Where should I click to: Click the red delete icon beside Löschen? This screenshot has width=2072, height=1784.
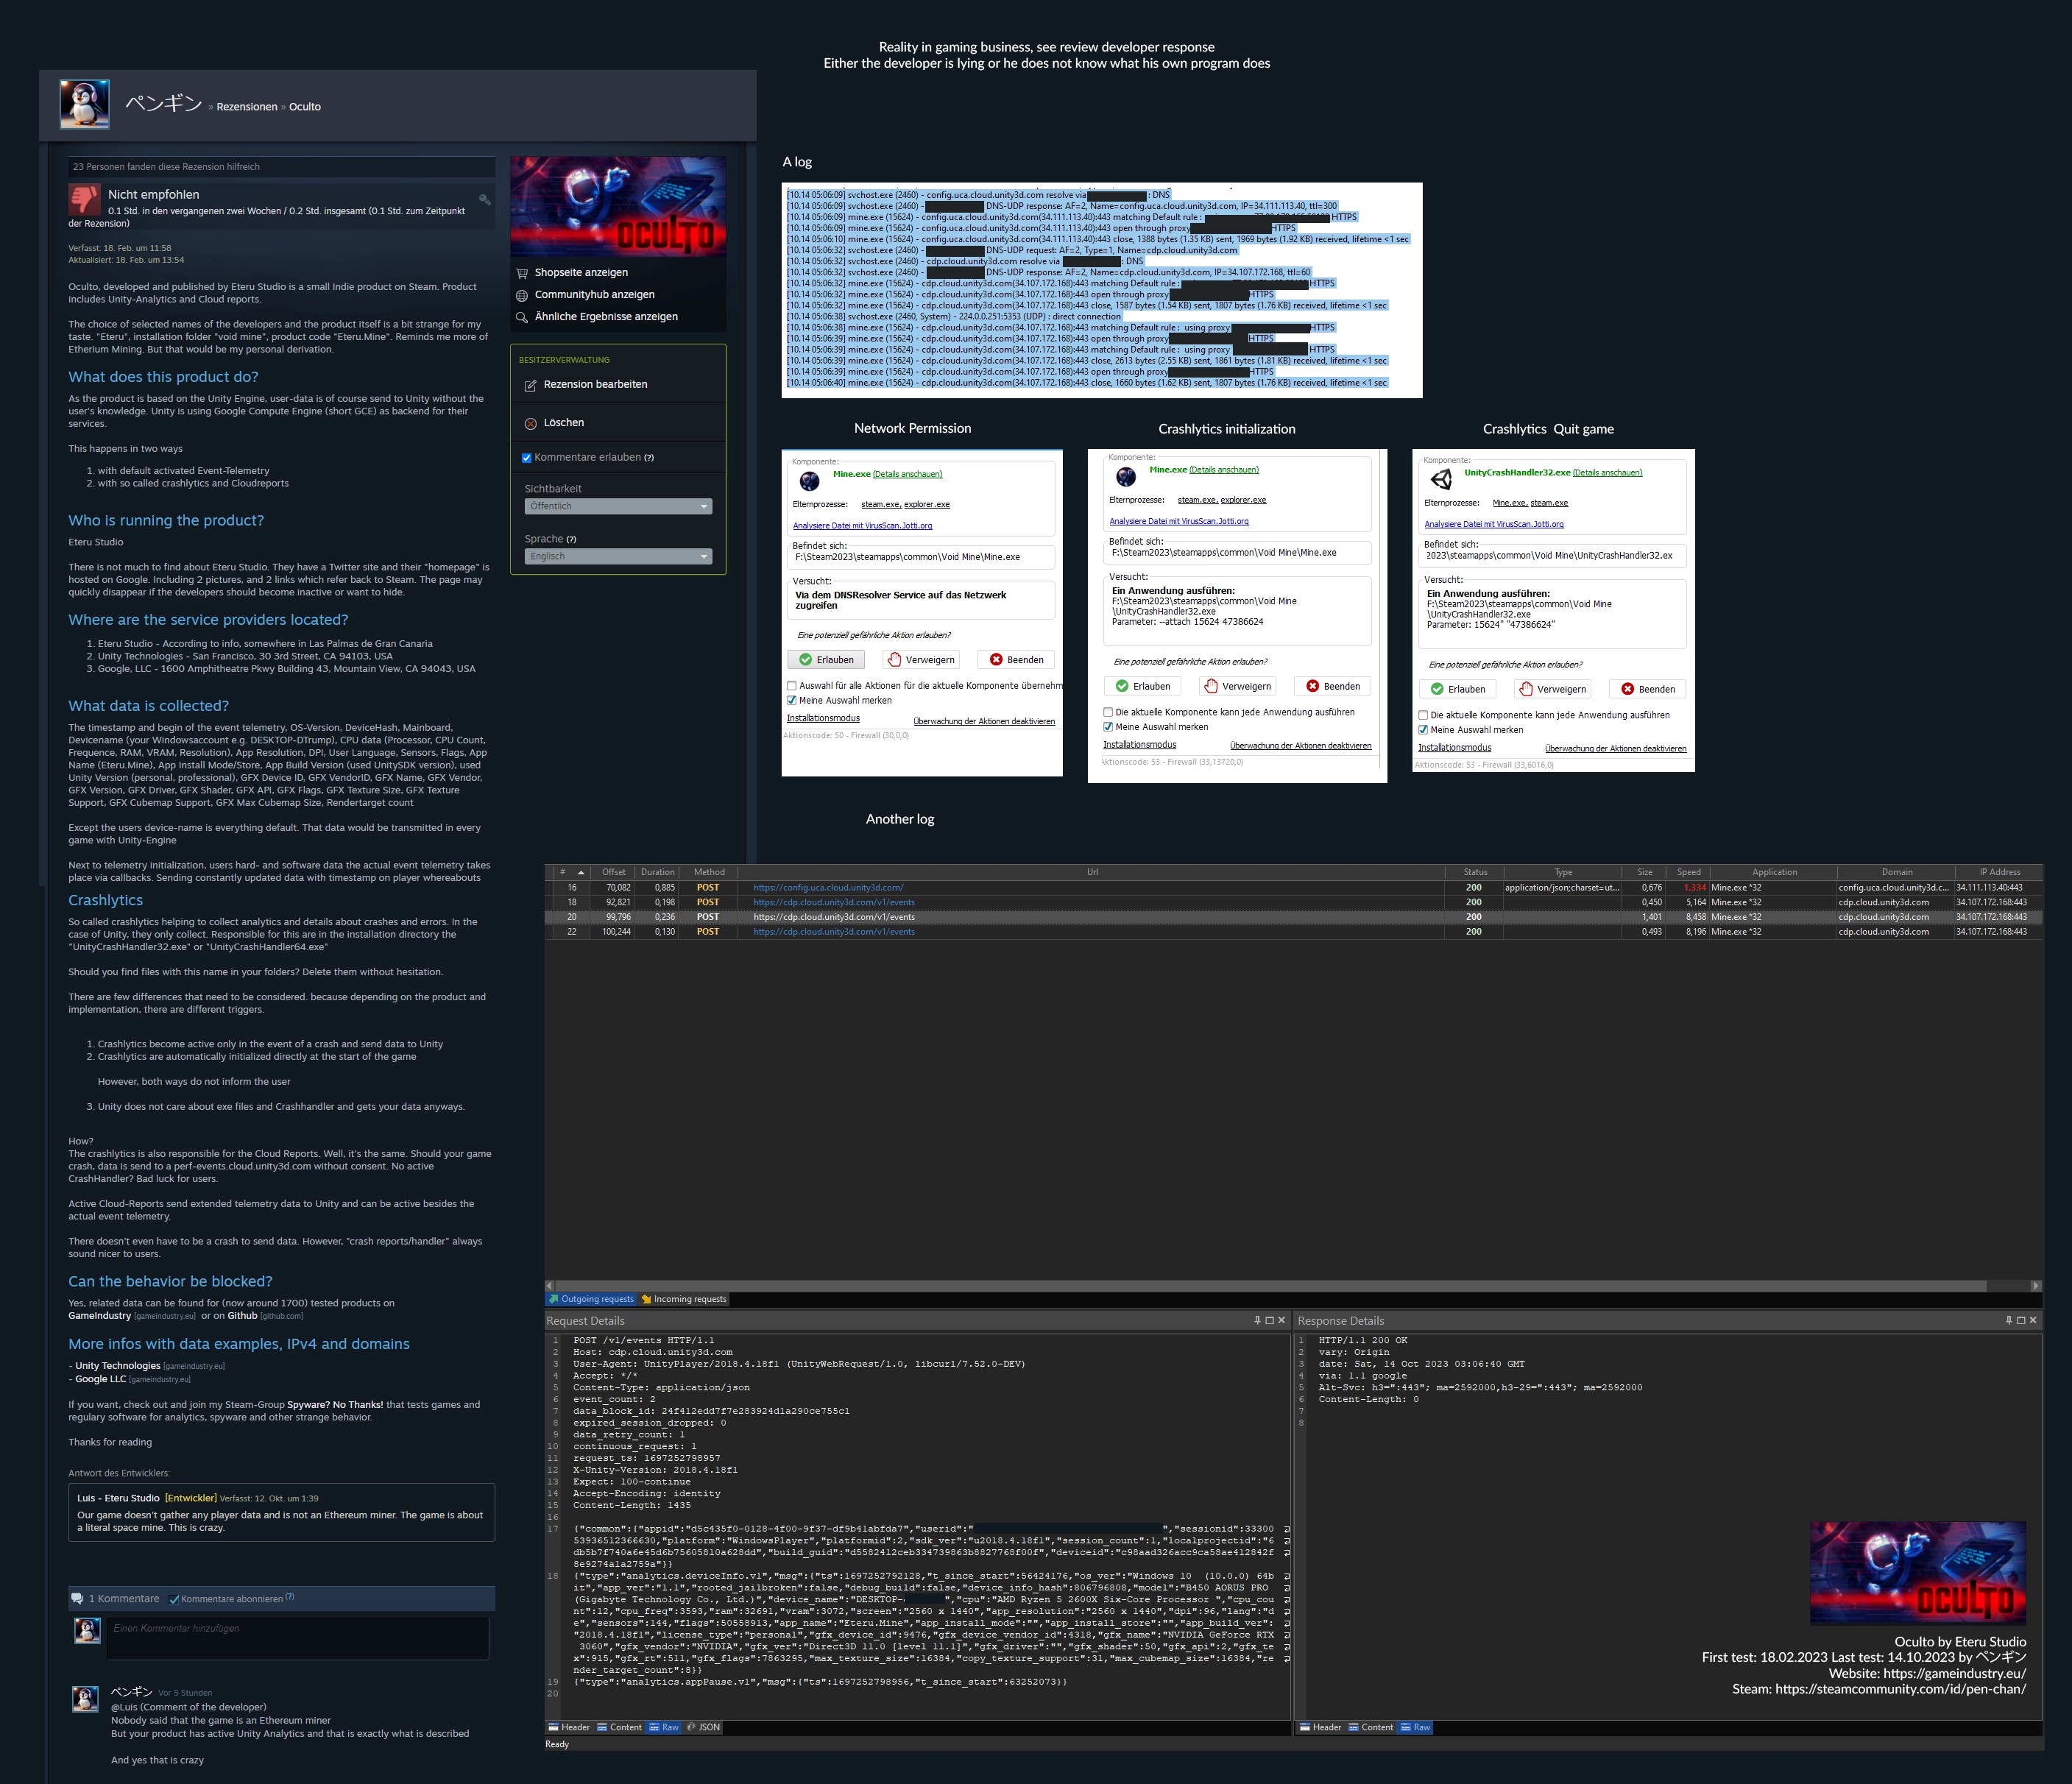coord(531,423)
